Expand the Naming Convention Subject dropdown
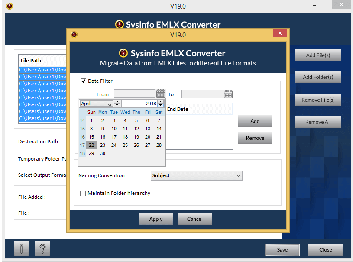353x262 pixels. 197,175
